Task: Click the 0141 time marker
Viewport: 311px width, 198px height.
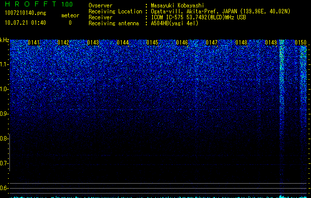Action: 34,43
